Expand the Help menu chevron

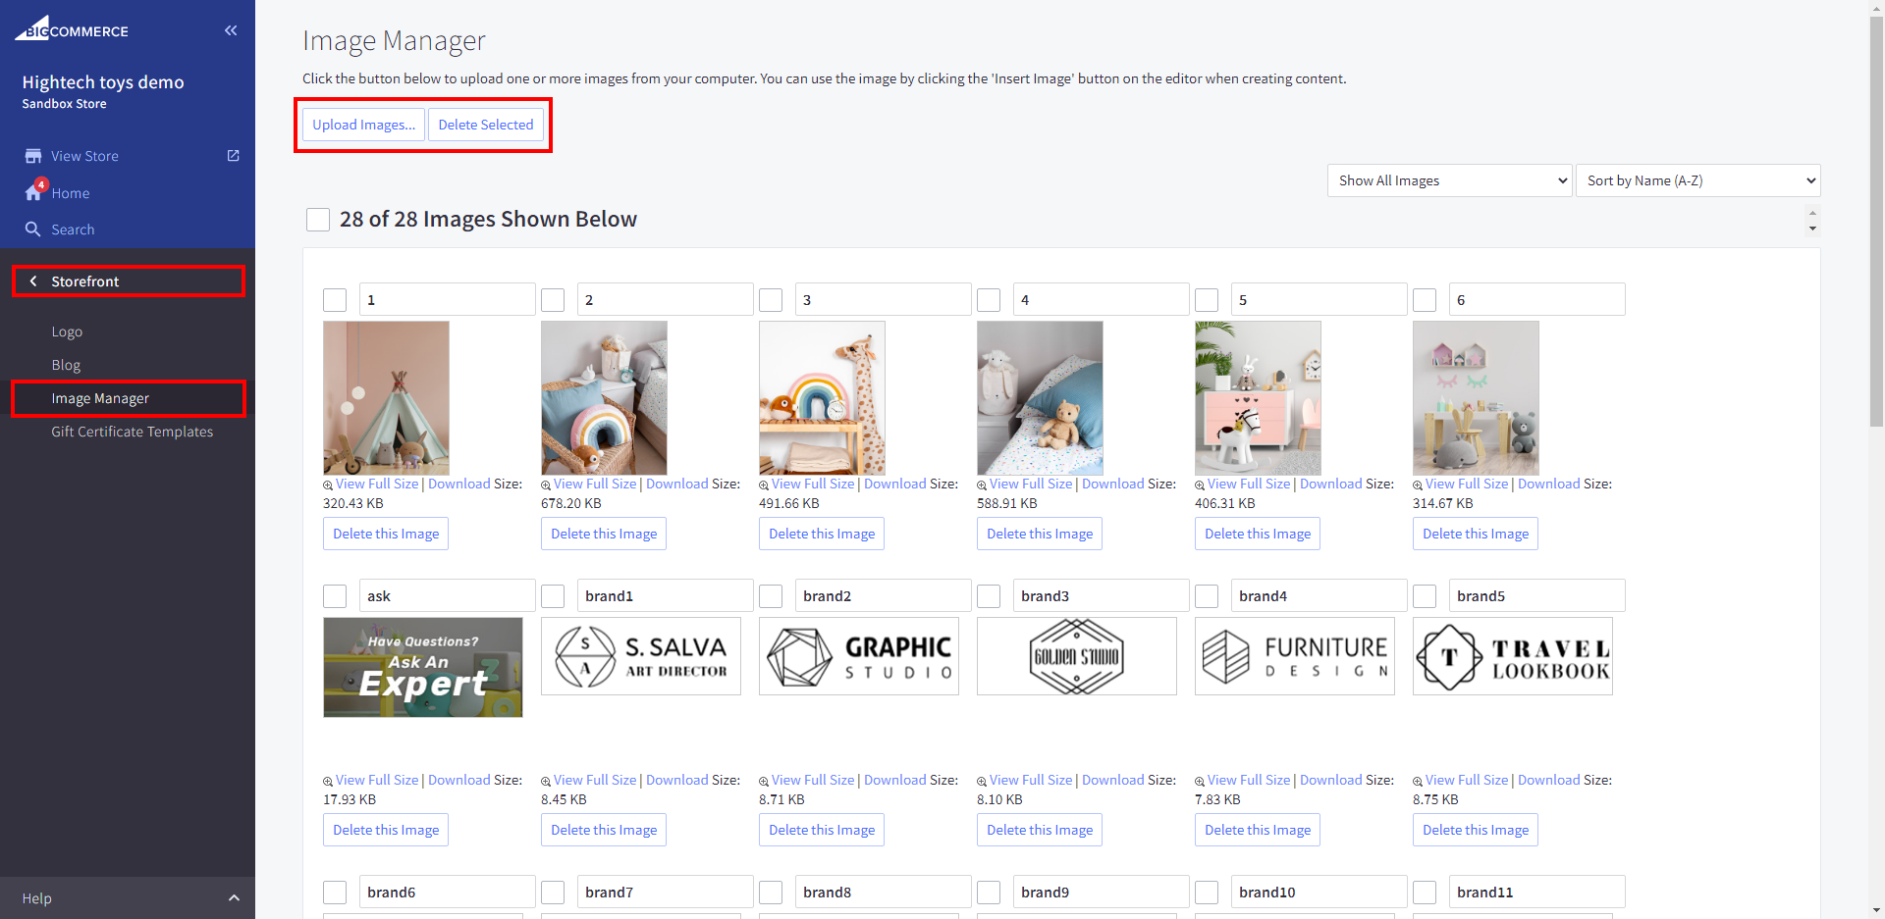234,898
